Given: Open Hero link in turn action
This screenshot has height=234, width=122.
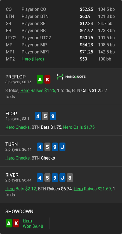Looking at the screenshot, I should click(x=10, y=158).
